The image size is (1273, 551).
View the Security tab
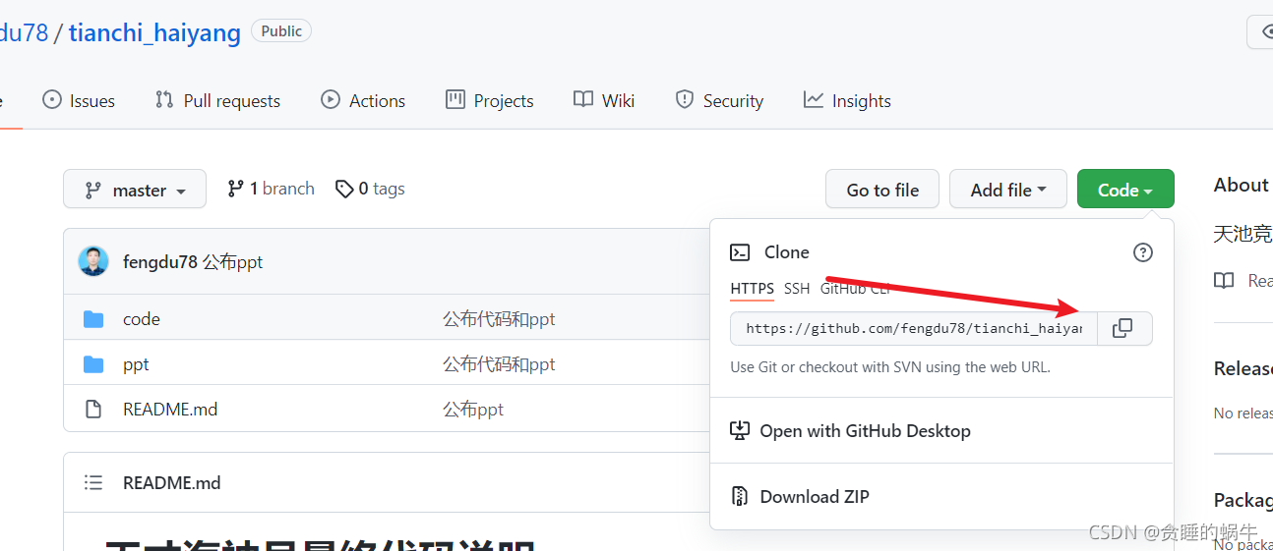coord(719,100)
